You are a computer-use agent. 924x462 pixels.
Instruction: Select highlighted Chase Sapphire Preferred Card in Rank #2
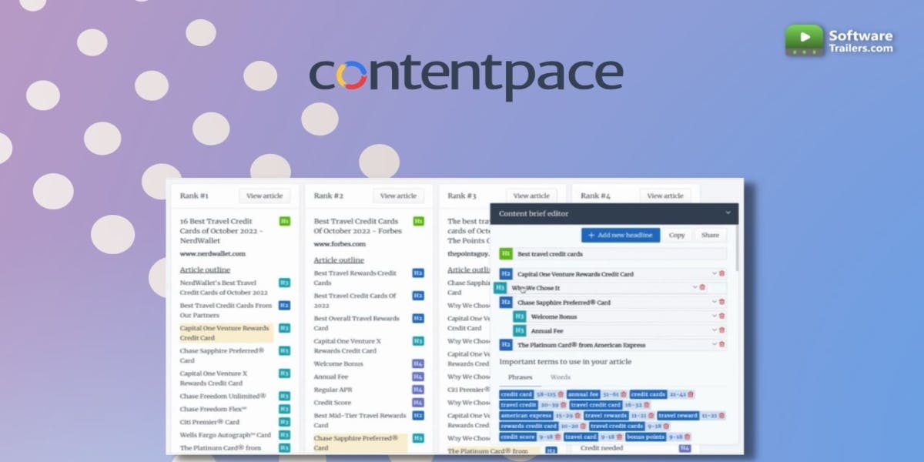click(360, 443)
